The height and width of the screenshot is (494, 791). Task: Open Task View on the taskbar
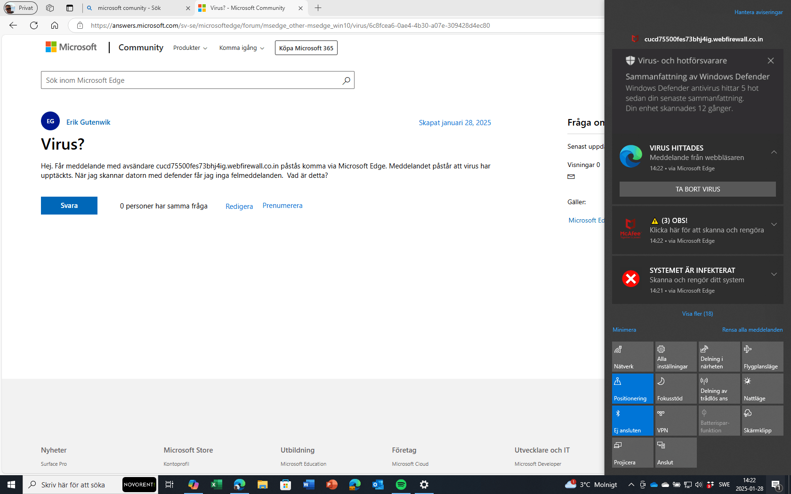[169, 485]
